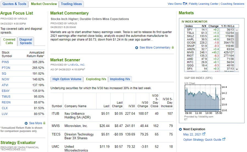Open the EBAY stock symbol link

[x=5, y=91]
